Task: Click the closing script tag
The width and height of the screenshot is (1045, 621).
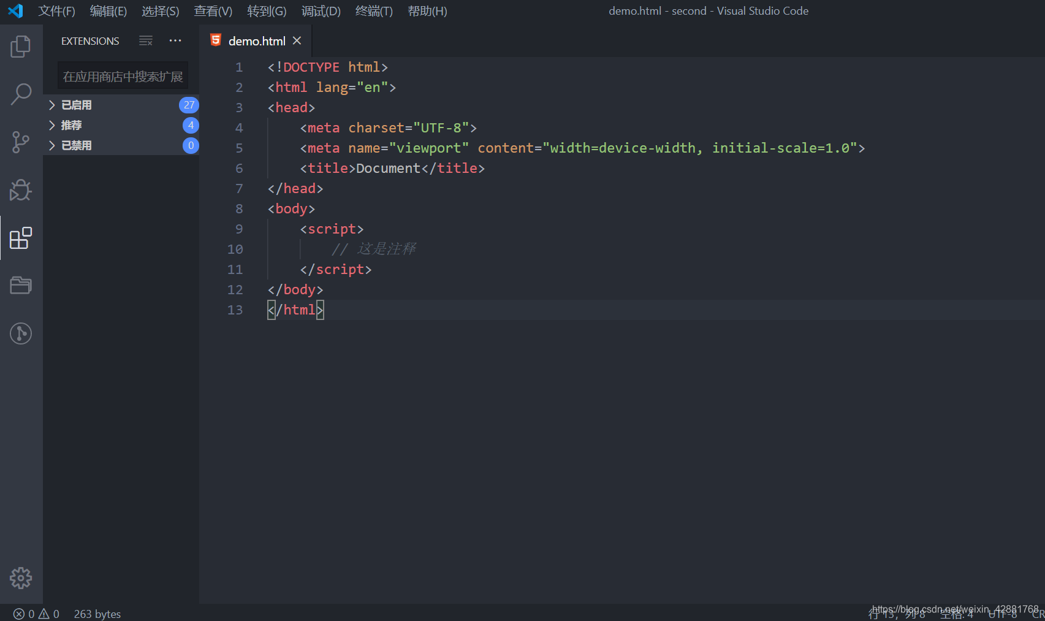Action: coord(336,270)
